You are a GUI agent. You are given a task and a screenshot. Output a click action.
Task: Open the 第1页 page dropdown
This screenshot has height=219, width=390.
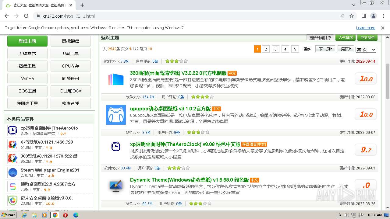tap(366, 50)
